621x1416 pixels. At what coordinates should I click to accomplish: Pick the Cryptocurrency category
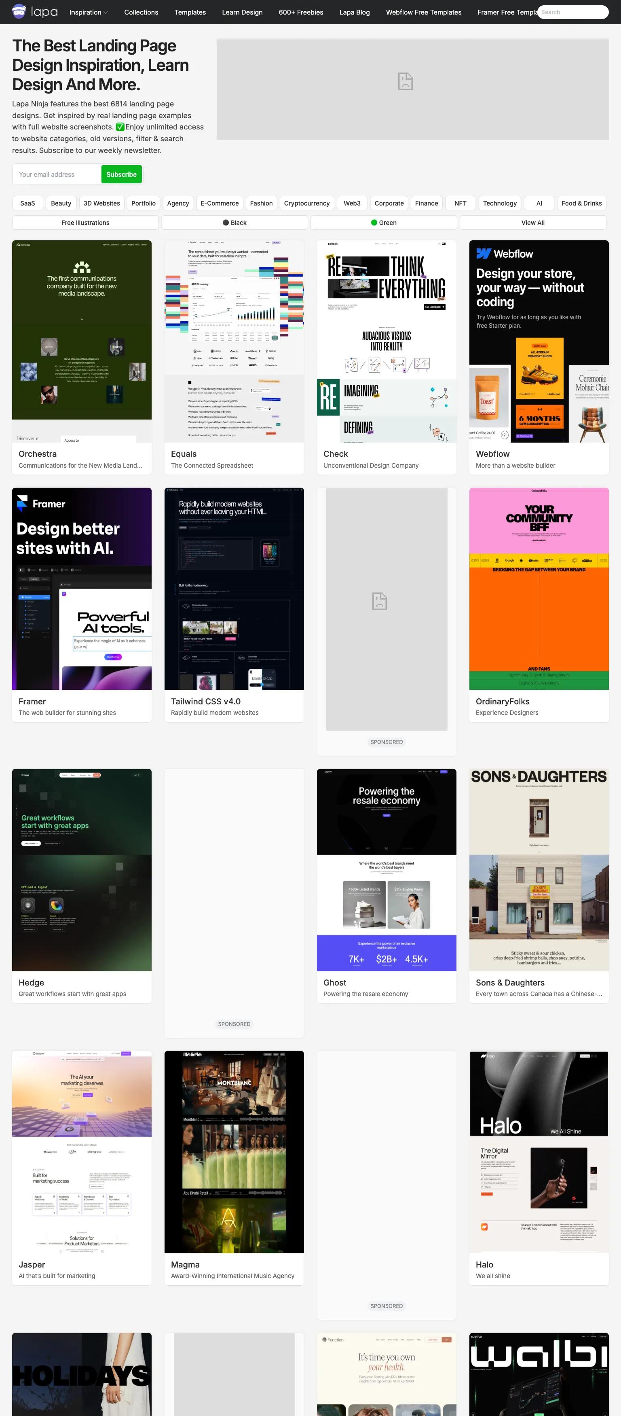pos(306,203)
